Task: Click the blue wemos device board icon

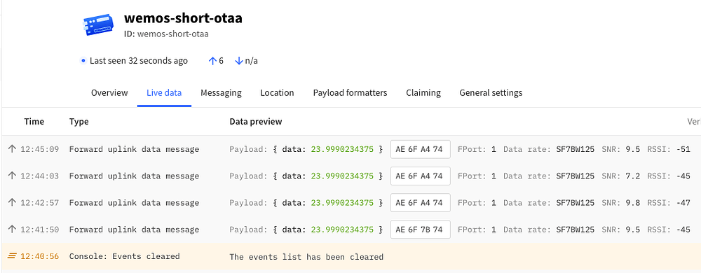Action: coord(98,24)
